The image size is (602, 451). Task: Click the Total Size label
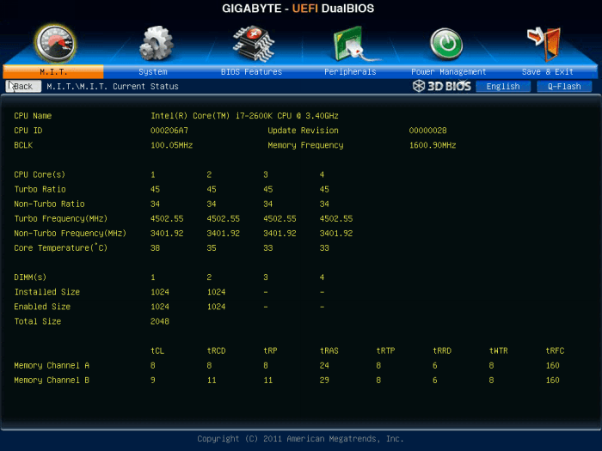38,321
